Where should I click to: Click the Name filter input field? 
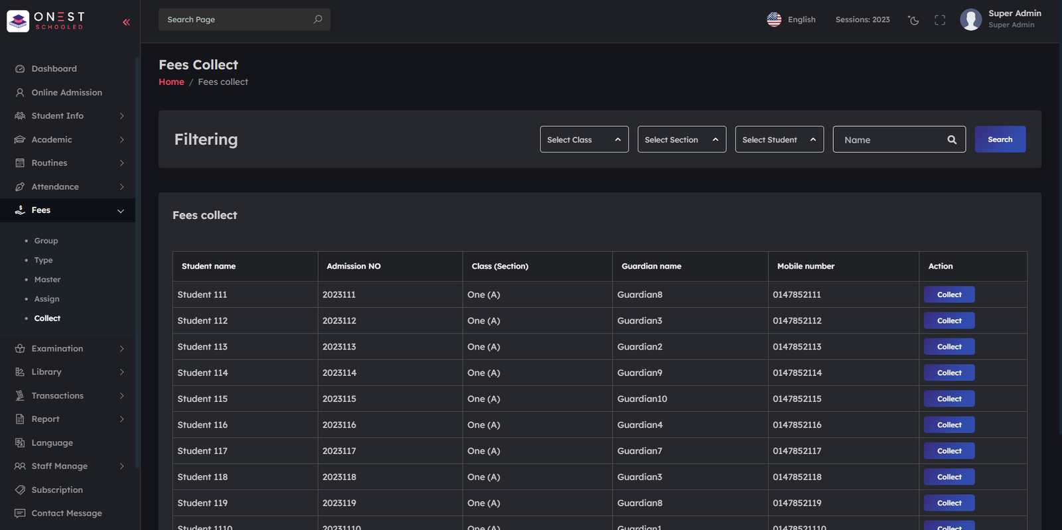pos(899,139)
